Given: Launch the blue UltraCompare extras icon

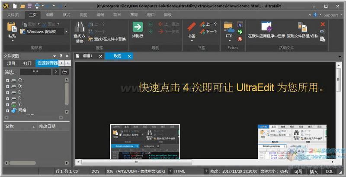Looking at the screenshot, I should coord(240,25).
